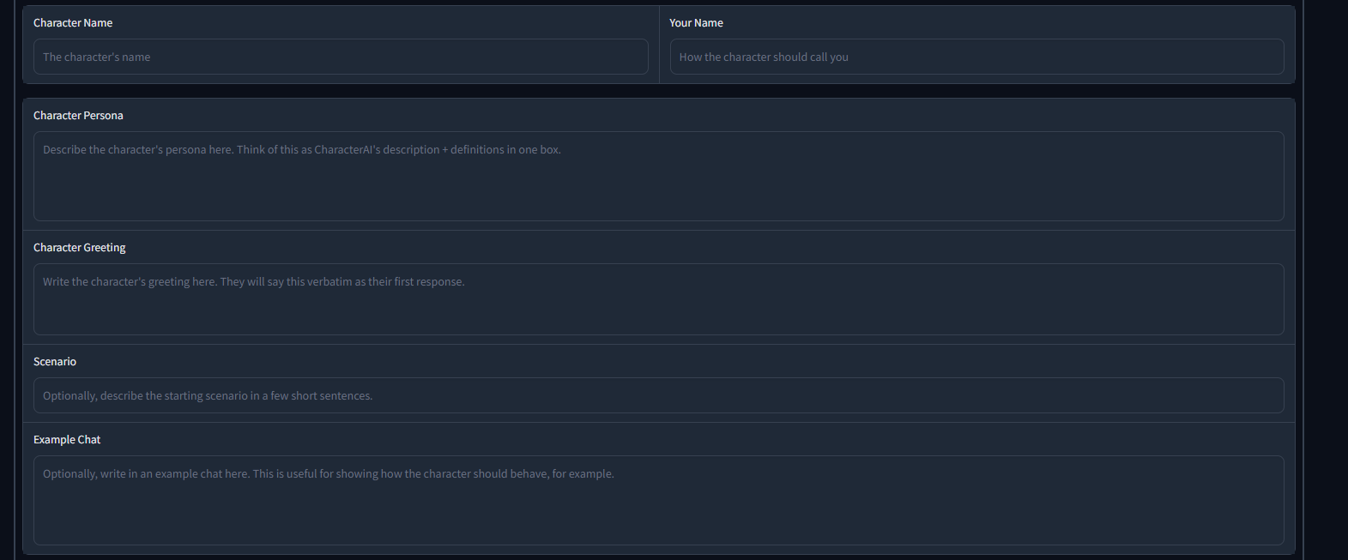This screenshot has width=1348, height=560.
Task: Click the Scenario input field
Action: click(x=659, y=395)
